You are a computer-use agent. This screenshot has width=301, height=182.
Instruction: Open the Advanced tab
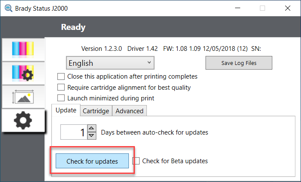point(129,111)
